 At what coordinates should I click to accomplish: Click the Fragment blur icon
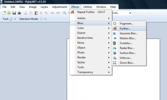pos(115,23)
